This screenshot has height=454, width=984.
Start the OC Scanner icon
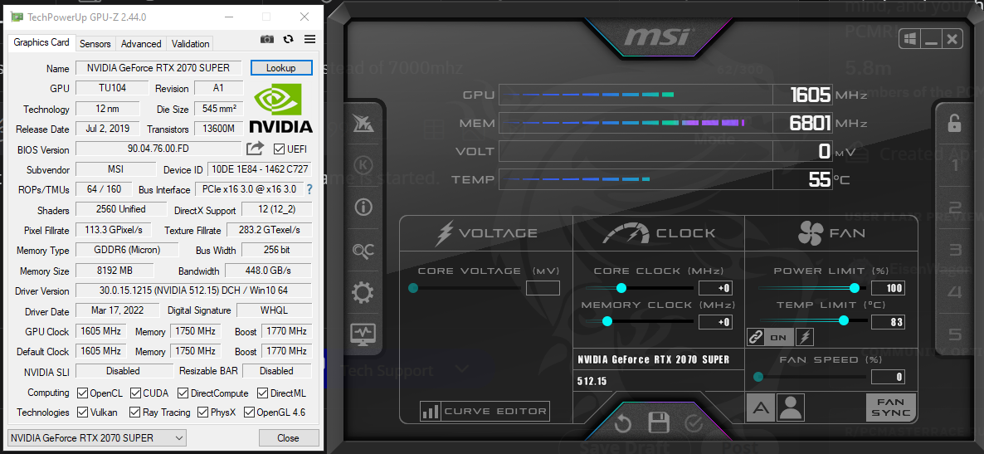363,251
